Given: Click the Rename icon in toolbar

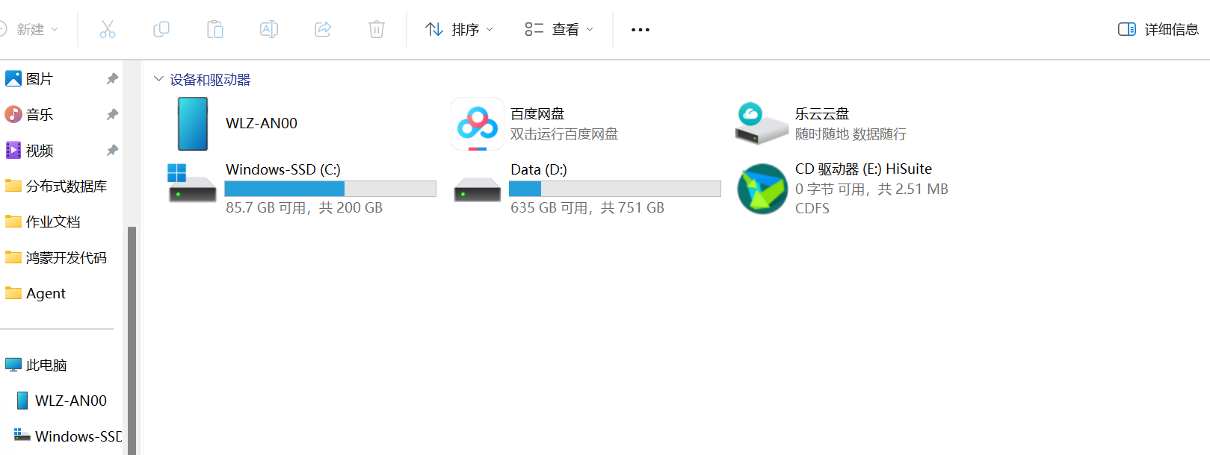Looking at the screenshot, I should pos(269,29).
